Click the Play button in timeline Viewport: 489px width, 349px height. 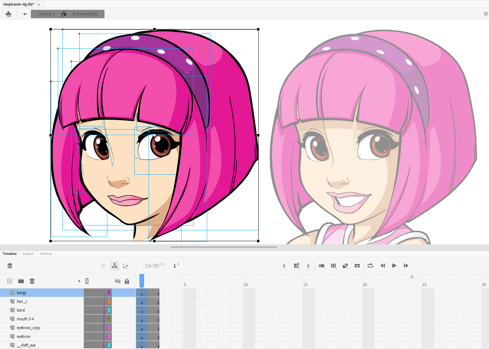coord(394,266)
